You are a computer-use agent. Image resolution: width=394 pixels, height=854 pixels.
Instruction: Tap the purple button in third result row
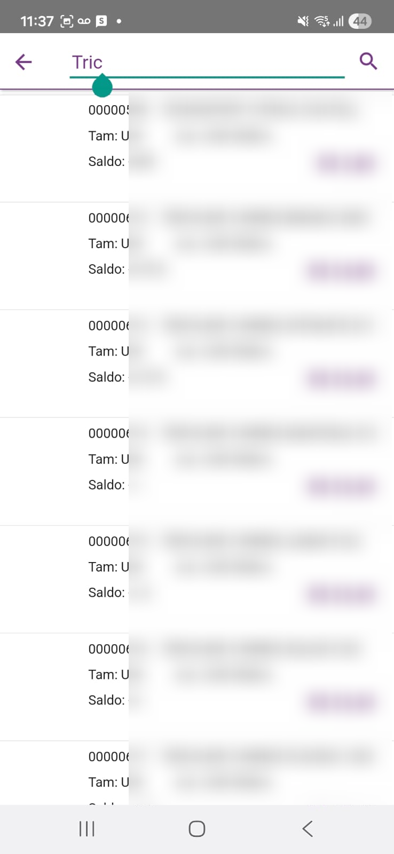click(x=341, y=378)
